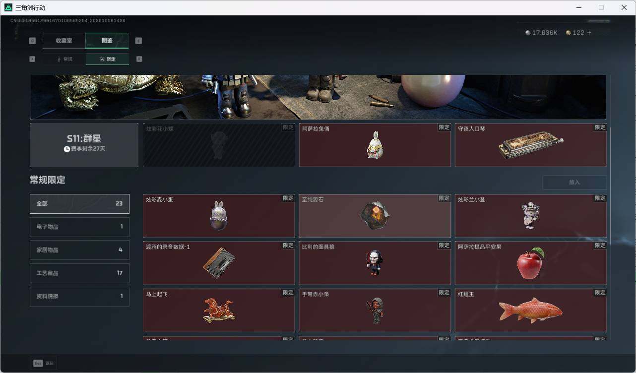Select the 比利的面具猿 puppet figure item
636x373 pixels.
tap(375, 263)
